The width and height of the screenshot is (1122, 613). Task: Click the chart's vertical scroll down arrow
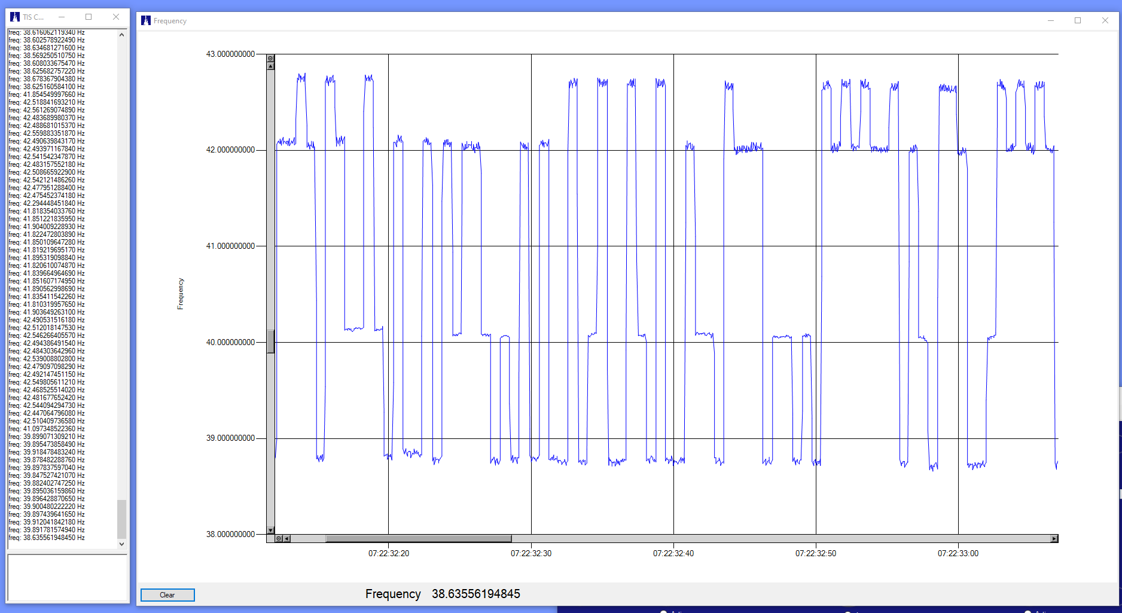pyautogui.click(x=270, y=530)
